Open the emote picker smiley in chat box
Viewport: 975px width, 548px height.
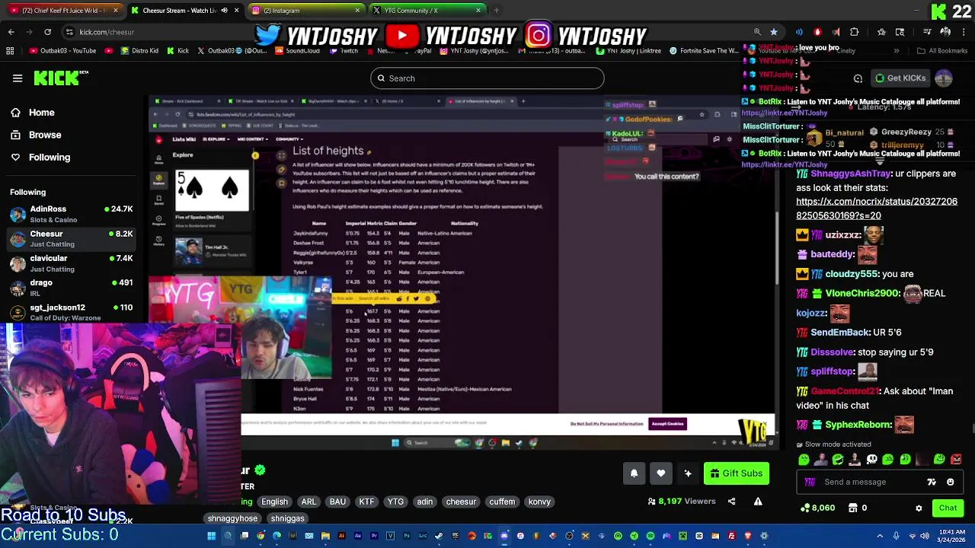pyautogui.click(x=950, y=482)
